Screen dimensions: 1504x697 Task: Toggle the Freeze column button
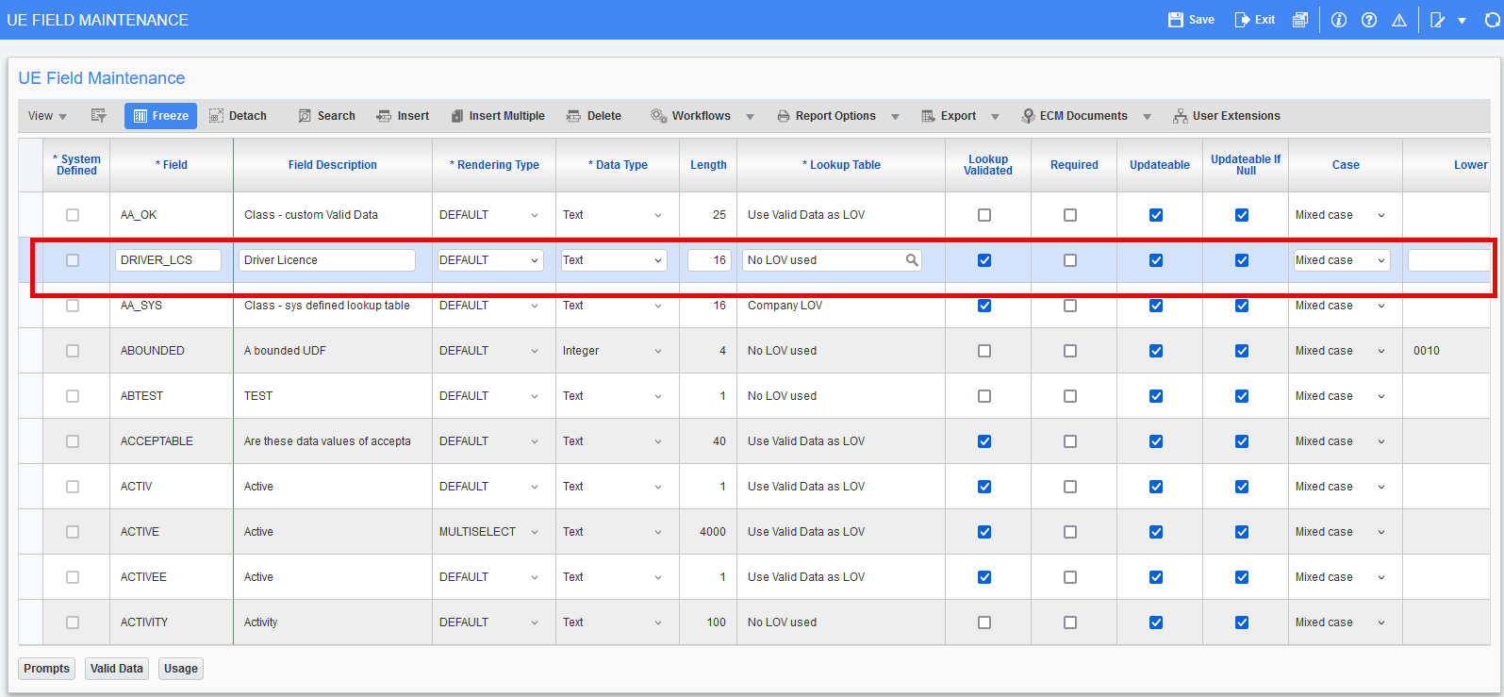[x=160, y=116]
